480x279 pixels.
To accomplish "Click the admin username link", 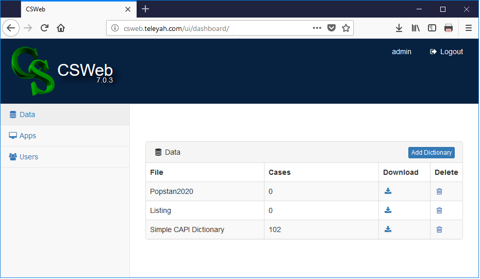I will click(401, 52).
